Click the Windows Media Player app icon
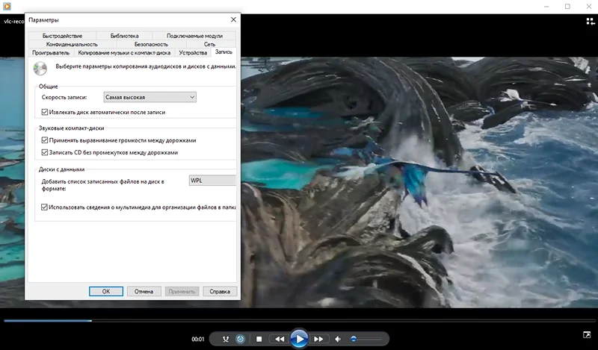The image size is (598, 350). 7,6
